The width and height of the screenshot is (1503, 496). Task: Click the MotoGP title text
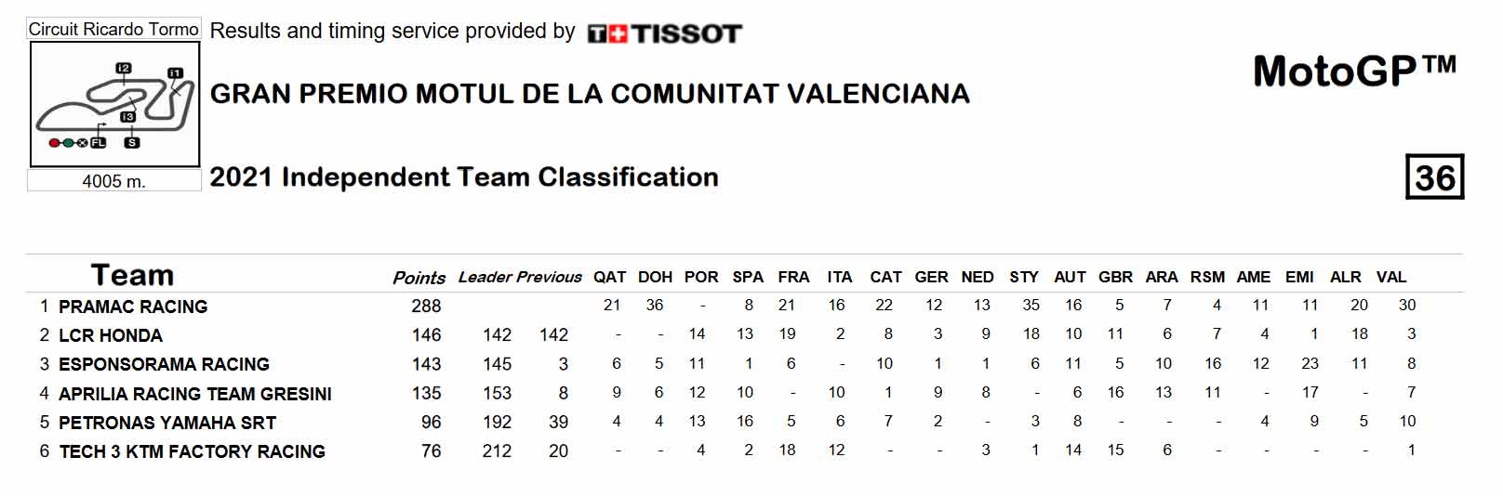[1355, 71]
